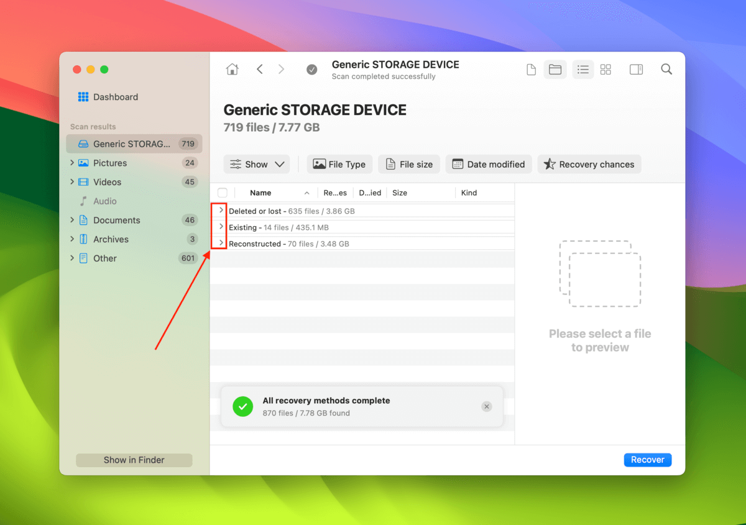The width and height of the screenshot is (746, 525).
Task: Switch to list view
Action: click(x=583, y=70)
